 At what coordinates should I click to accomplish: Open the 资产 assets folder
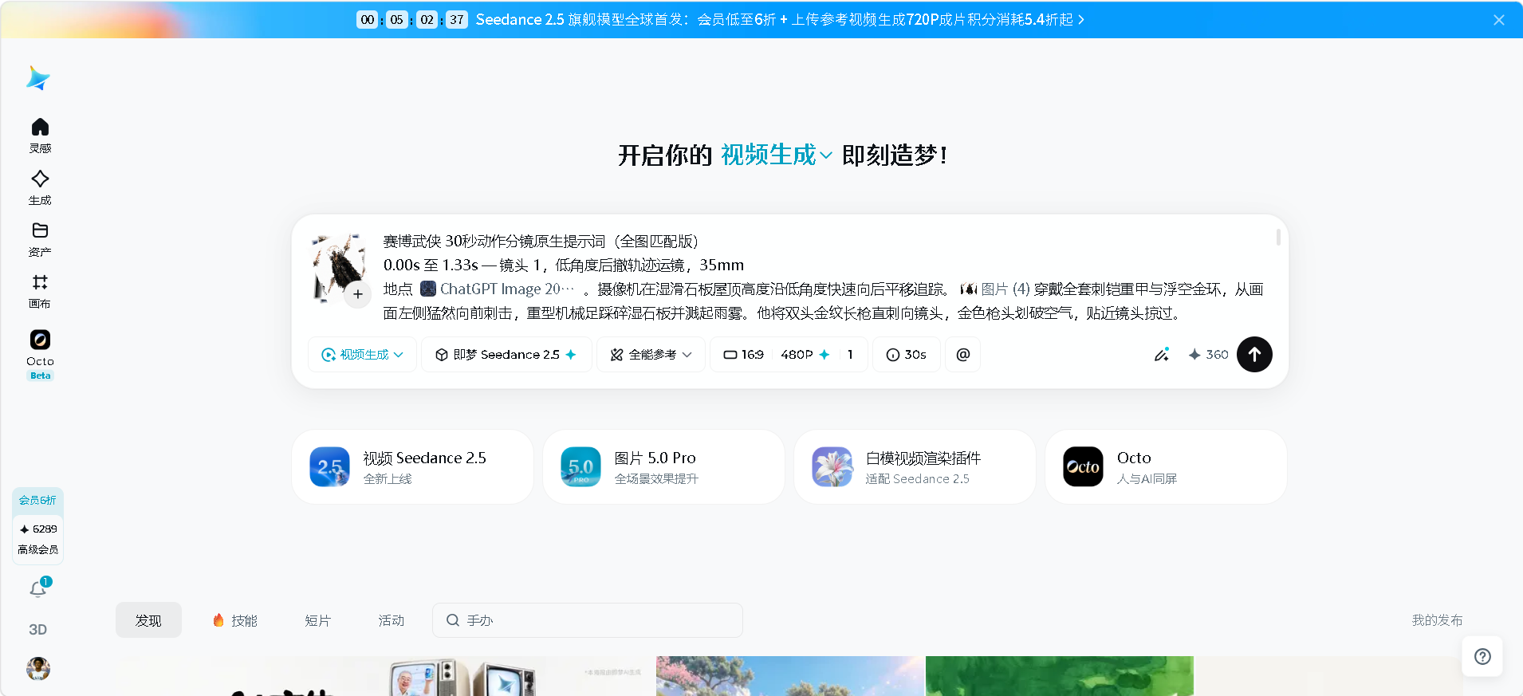coord(40,239)
